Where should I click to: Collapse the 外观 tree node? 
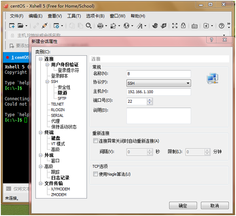click(41, 155)
